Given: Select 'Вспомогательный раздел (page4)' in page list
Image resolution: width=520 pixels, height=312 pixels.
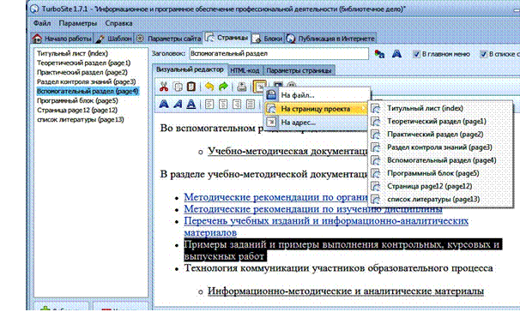Looking at the screenshot, I should click(88, 91).
